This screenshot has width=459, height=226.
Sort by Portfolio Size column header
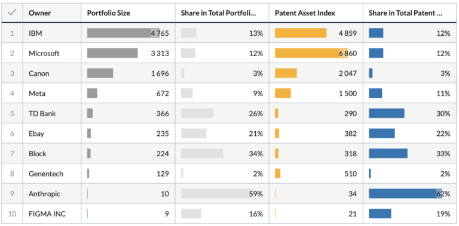(109, 13)
